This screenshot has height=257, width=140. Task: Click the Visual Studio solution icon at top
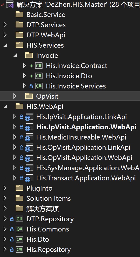click(x=10, y=5)
